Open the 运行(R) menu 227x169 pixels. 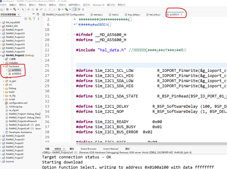point(86,5)
